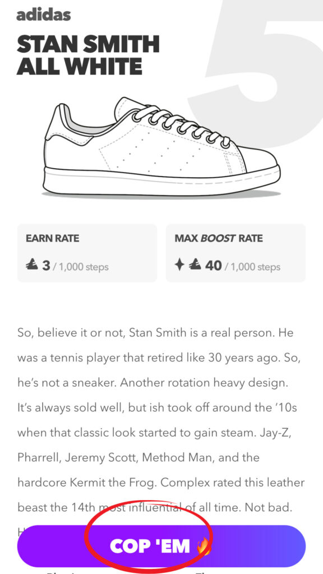
Task: Click the adidas brand name
Action: click(x=44, y=14)
